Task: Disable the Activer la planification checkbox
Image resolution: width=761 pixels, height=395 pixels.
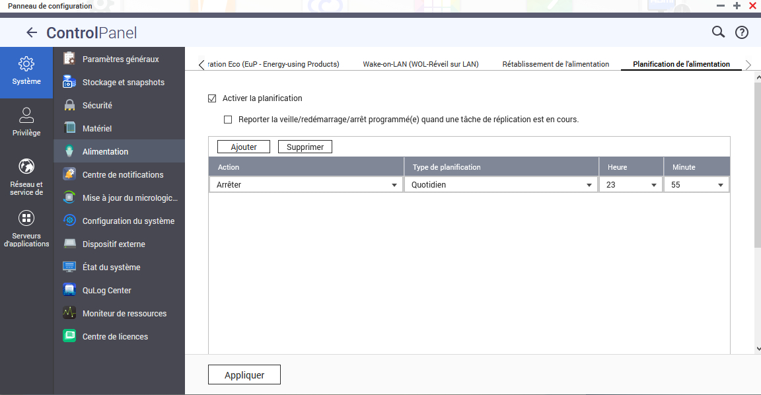Action: (x=212, y=98)
